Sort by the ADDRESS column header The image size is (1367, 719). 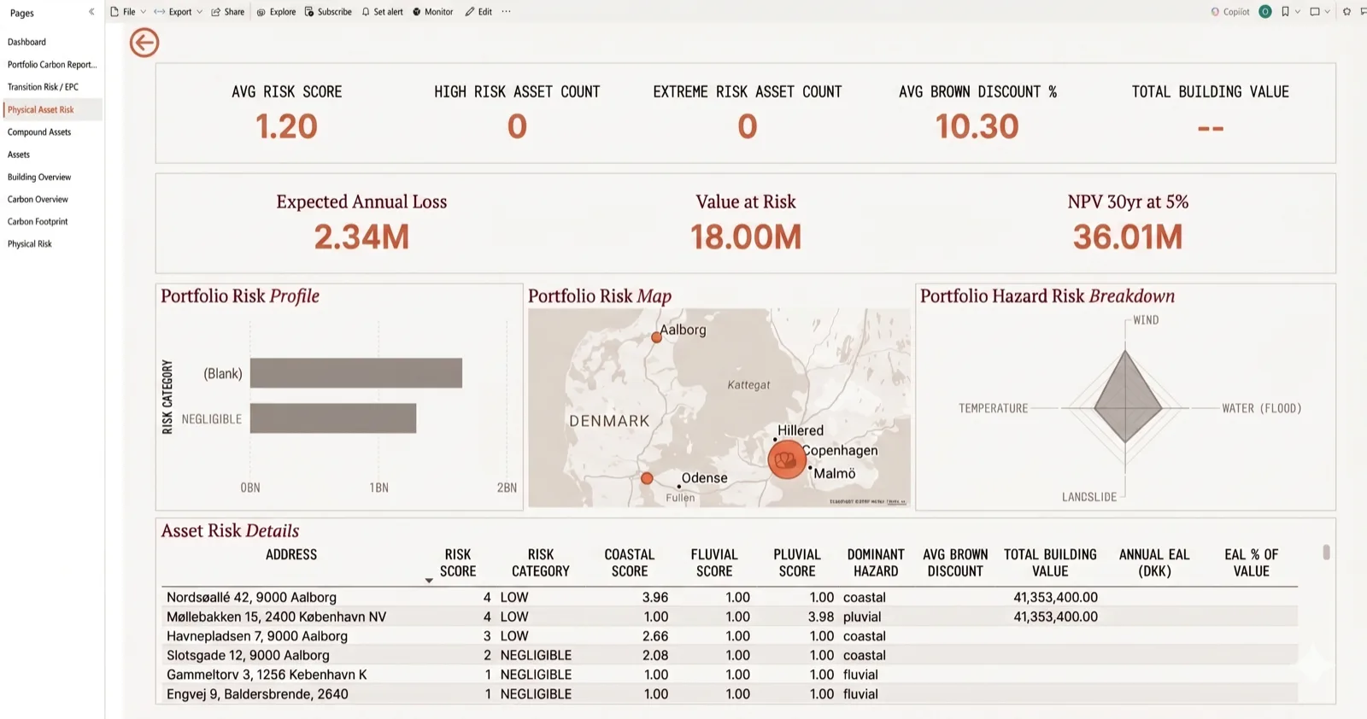point(291,555)
